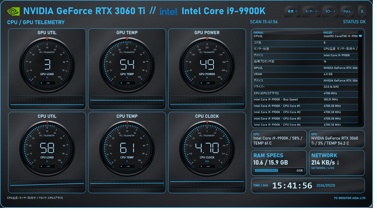Click the CPU / GPU TELEMETRY heading
377x212 pixels.
tap(36, 22)
